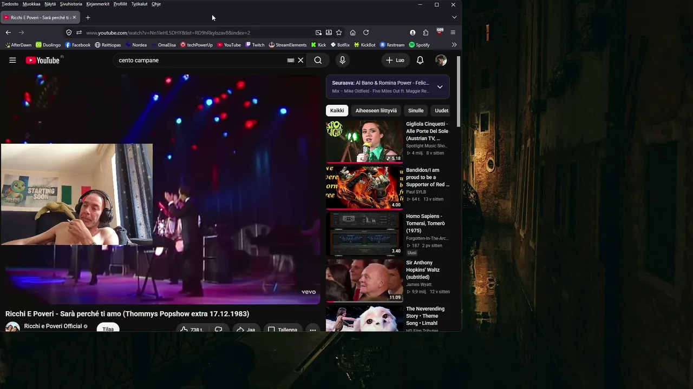Screen dimensions: 693x389
Task: Open the Muokkaa menu
Action: click(x=31, y=4)
